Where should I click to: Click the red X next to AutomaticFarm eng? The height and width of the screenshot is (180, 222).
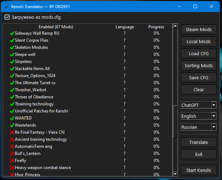12,146
